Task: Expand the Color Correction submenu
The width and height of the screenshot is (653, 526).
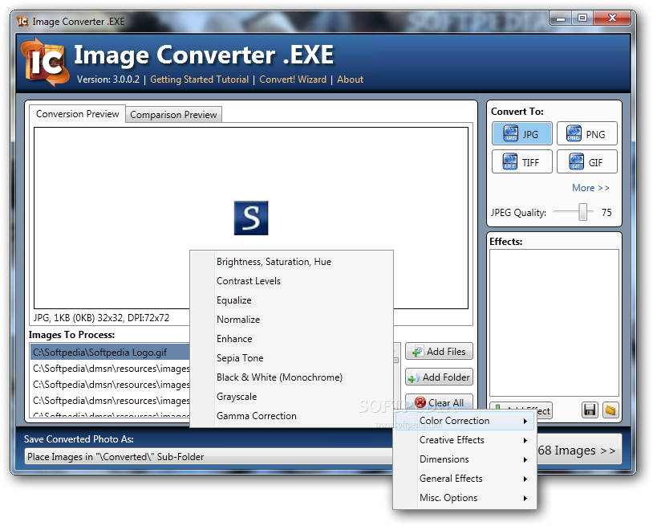Action: pyautogui.click(x=464, y=421)
